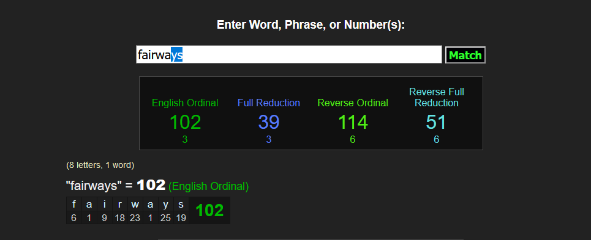Click the digit 6 under Reverse Ordinal 114
Viewport: 591px width, 240px height.
click(353, 140)
